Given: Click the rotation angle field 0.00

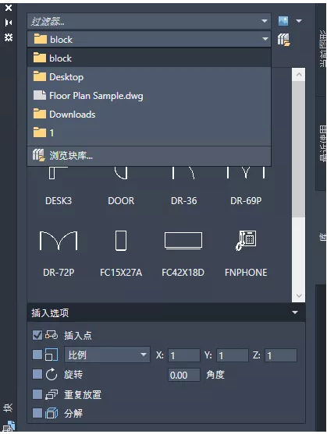Looking at the screenshot, I should pyautogui.click(x=183, y=375).
